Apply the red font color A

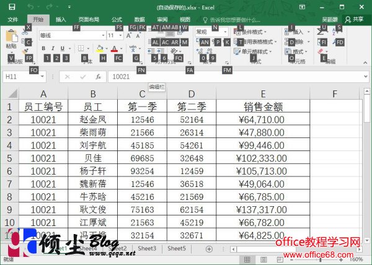tap(114, 49)
